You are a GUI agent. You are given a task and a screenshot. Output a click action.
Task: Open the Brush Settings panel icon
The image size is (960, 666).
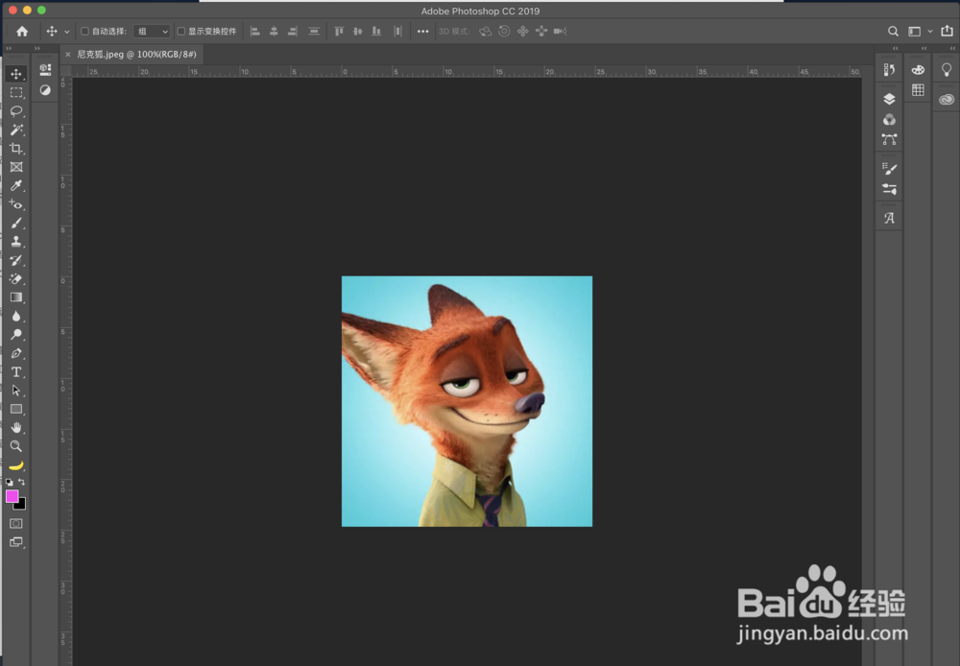point(889,168)
